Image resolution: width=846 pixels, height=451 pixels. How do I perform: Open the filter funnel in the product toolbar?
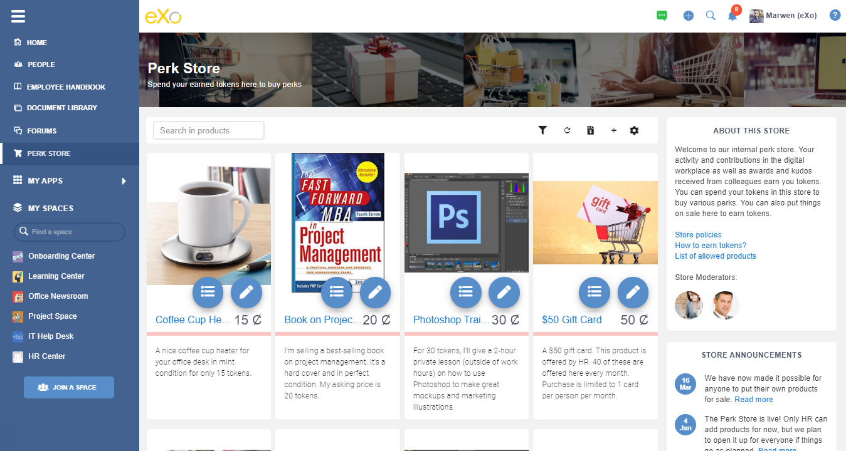click(x=542, y=130)
